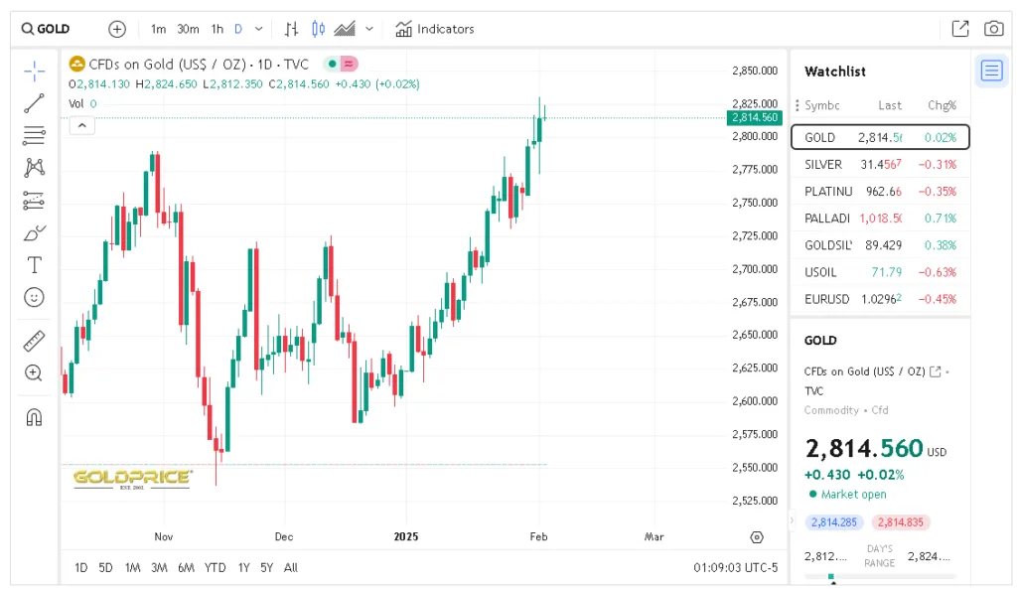Select the forecasting and measurement tool
This screenshot has width=1017, height=589.
coord(34,201)
